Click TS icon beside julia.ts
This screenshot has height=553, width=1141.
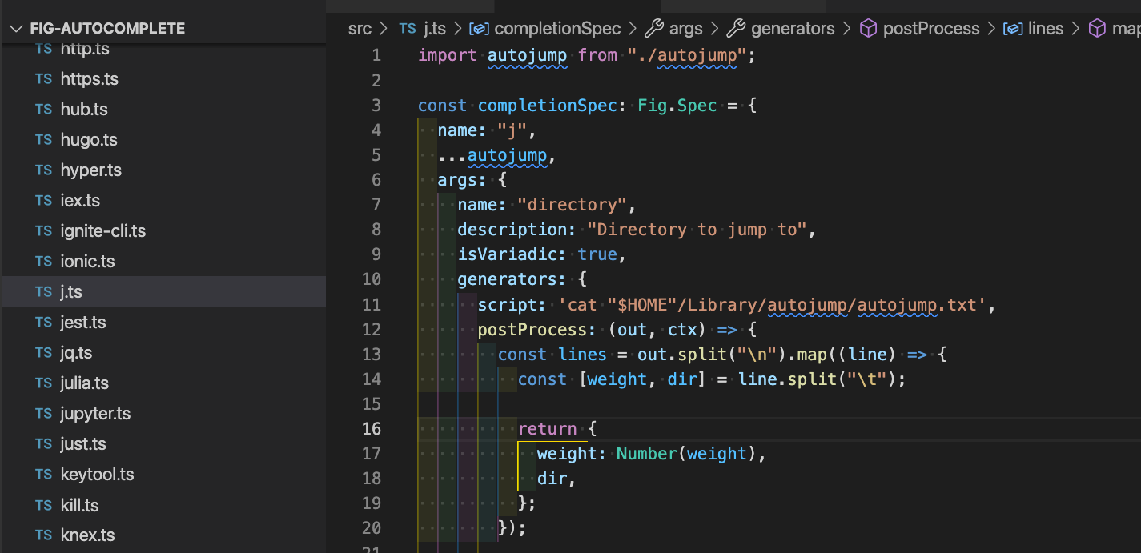point(44,383)
